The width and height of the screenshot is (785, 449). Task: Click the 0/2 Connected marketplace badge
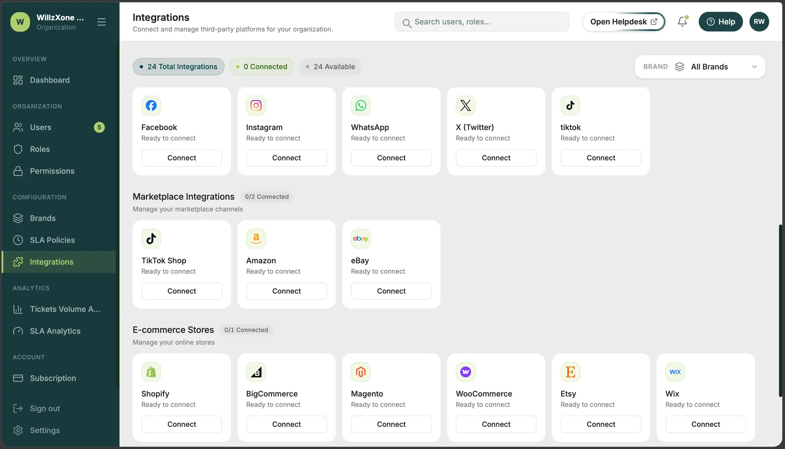tap(267, 197)
